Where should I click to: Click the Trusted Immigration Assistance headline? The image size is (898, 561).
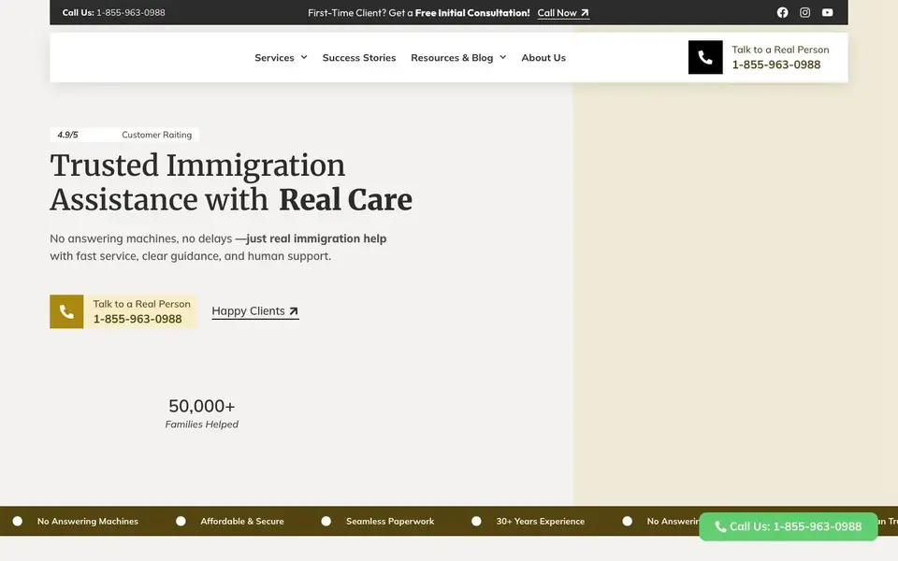(231, 182)
